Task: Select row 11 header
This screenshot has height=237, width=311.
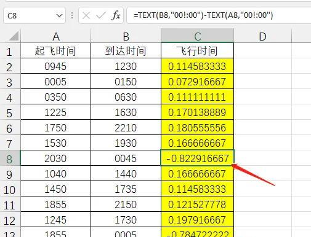Action: click(10, 204)
